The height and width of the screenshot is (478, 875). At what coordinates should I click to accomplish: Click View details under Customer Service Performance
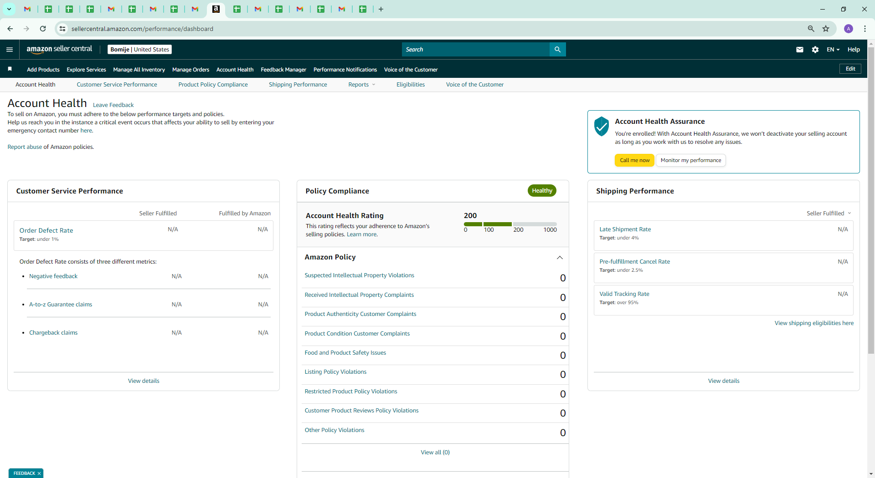[144, 381]
